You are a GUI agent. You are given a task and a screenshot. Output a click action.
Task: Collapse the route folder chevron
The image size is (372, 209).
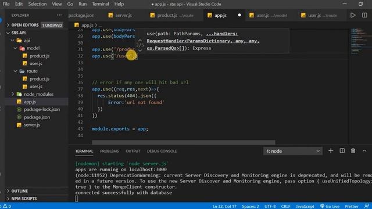(x=16, y=71)
